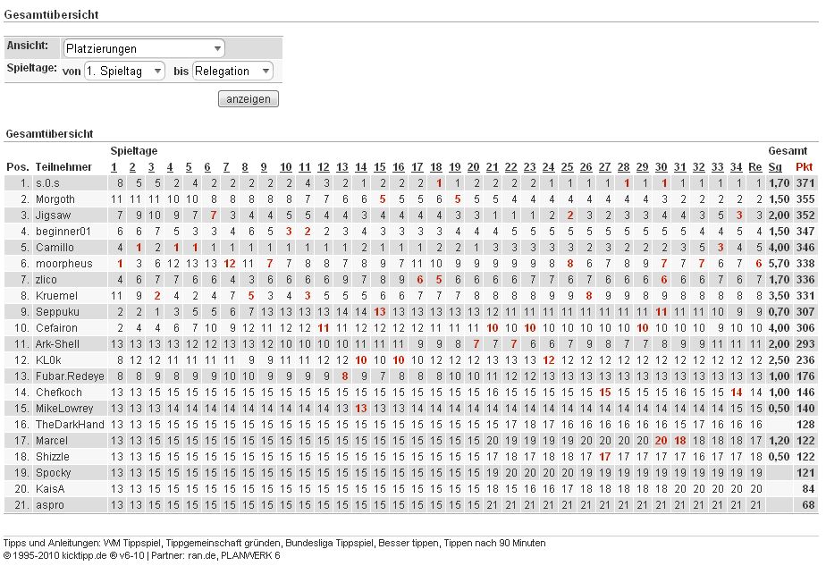Select participant zlico in the table
The width and height of the screenshot is (826, 566).
pos(46,280)
